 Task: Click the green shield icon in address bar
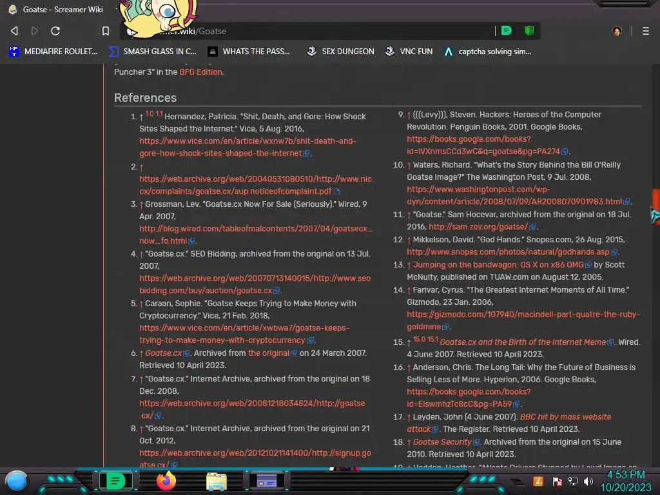point(529,30)
